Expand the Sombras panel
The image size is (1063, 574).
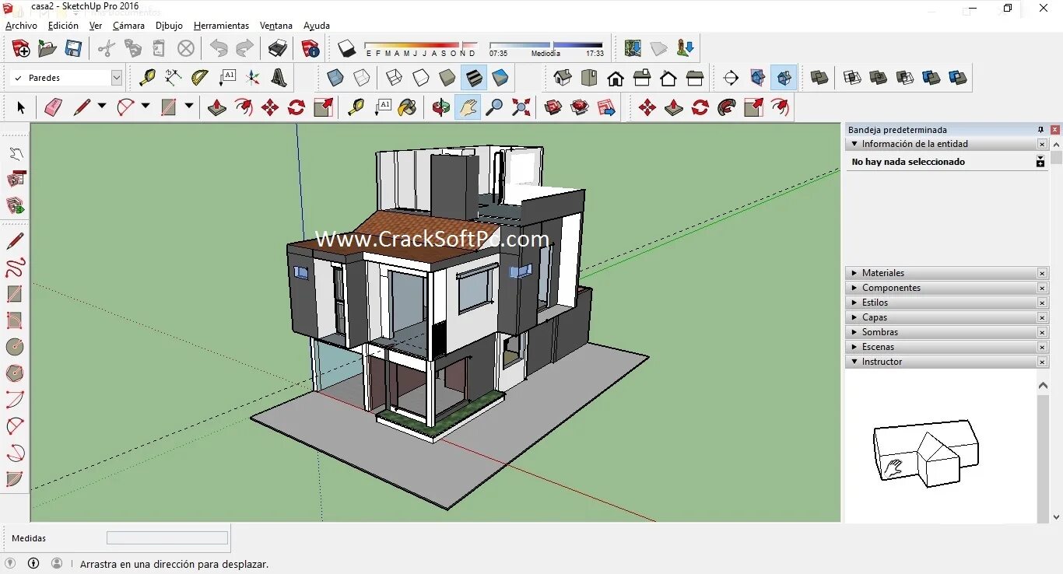947,332
